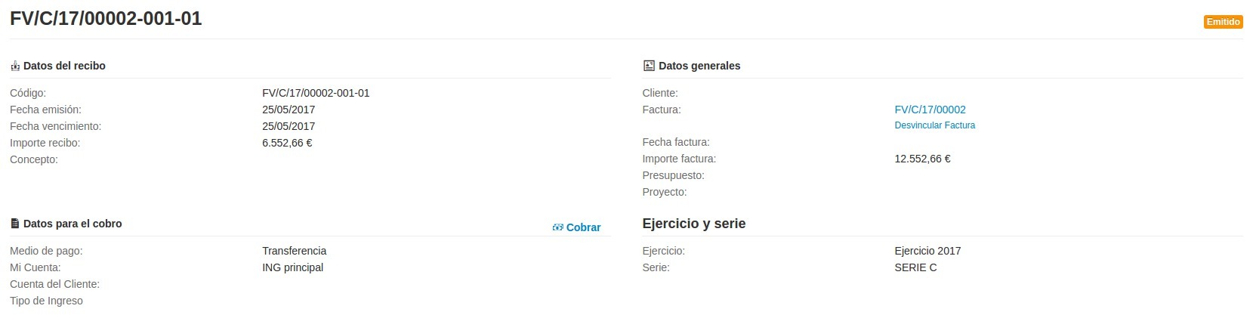Click the Datos del recibo heading
The width and height of the screenshot is (1253, 315).
pyautogui.click(x=64, y=66)
